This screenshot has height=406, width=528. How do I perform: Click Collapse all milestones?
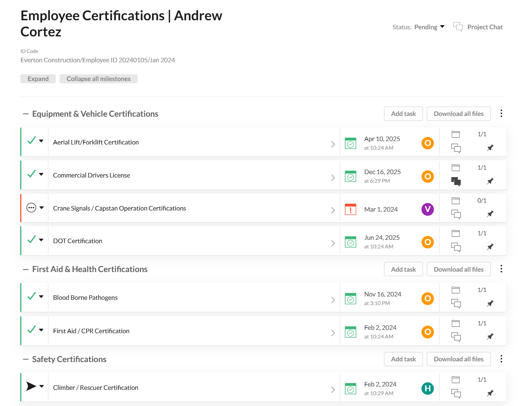coord(98,78)
